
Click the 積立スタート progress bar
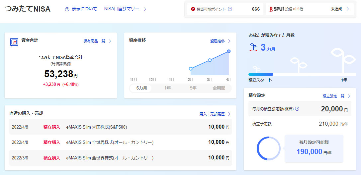(x=261, y=75)
